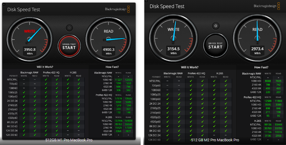The image size is (286, 145).
Task: Click H.265 4320 8K read value 2956
Action: (278, 136)
